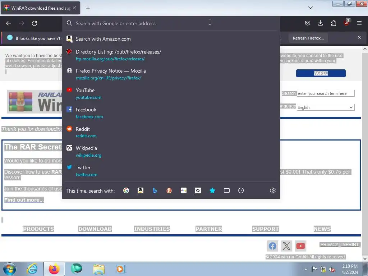368x276 pixels.
Task: Choose Search with Amazon.com suggestion
Action: pos(171,39)
